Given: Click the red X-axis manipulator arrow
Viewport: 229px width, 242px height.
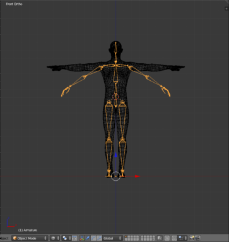Looking at the screenshot, I should click(138, 176).
